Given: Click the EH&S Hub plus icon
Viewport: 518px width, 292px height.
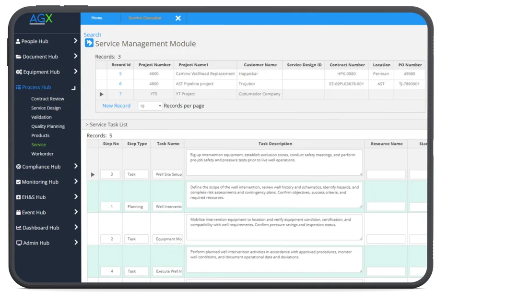Looking at the screenshot, I should [x=18, y=197].
